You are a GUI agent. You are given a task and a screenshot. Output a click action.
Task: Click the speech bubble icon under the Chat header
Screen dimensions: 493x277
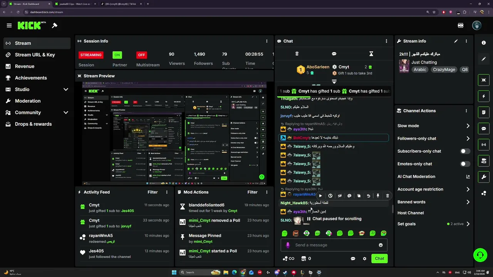pyautogui.click(x=334, y=54)
